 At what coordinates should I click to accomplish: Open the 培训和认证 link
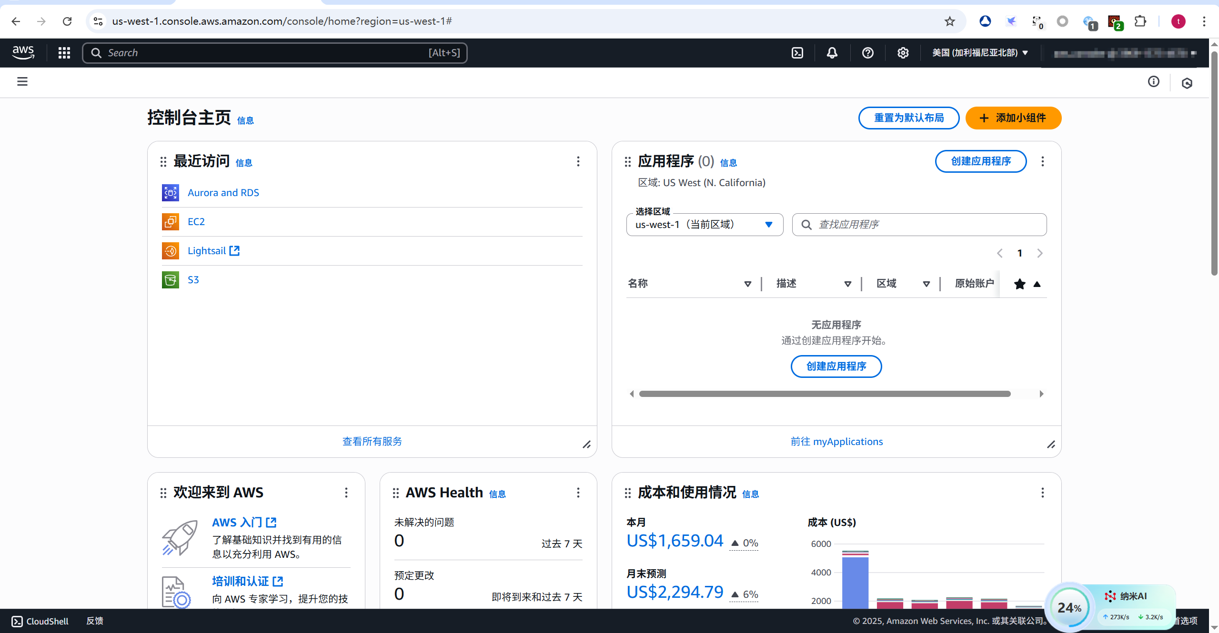[247, 582]
